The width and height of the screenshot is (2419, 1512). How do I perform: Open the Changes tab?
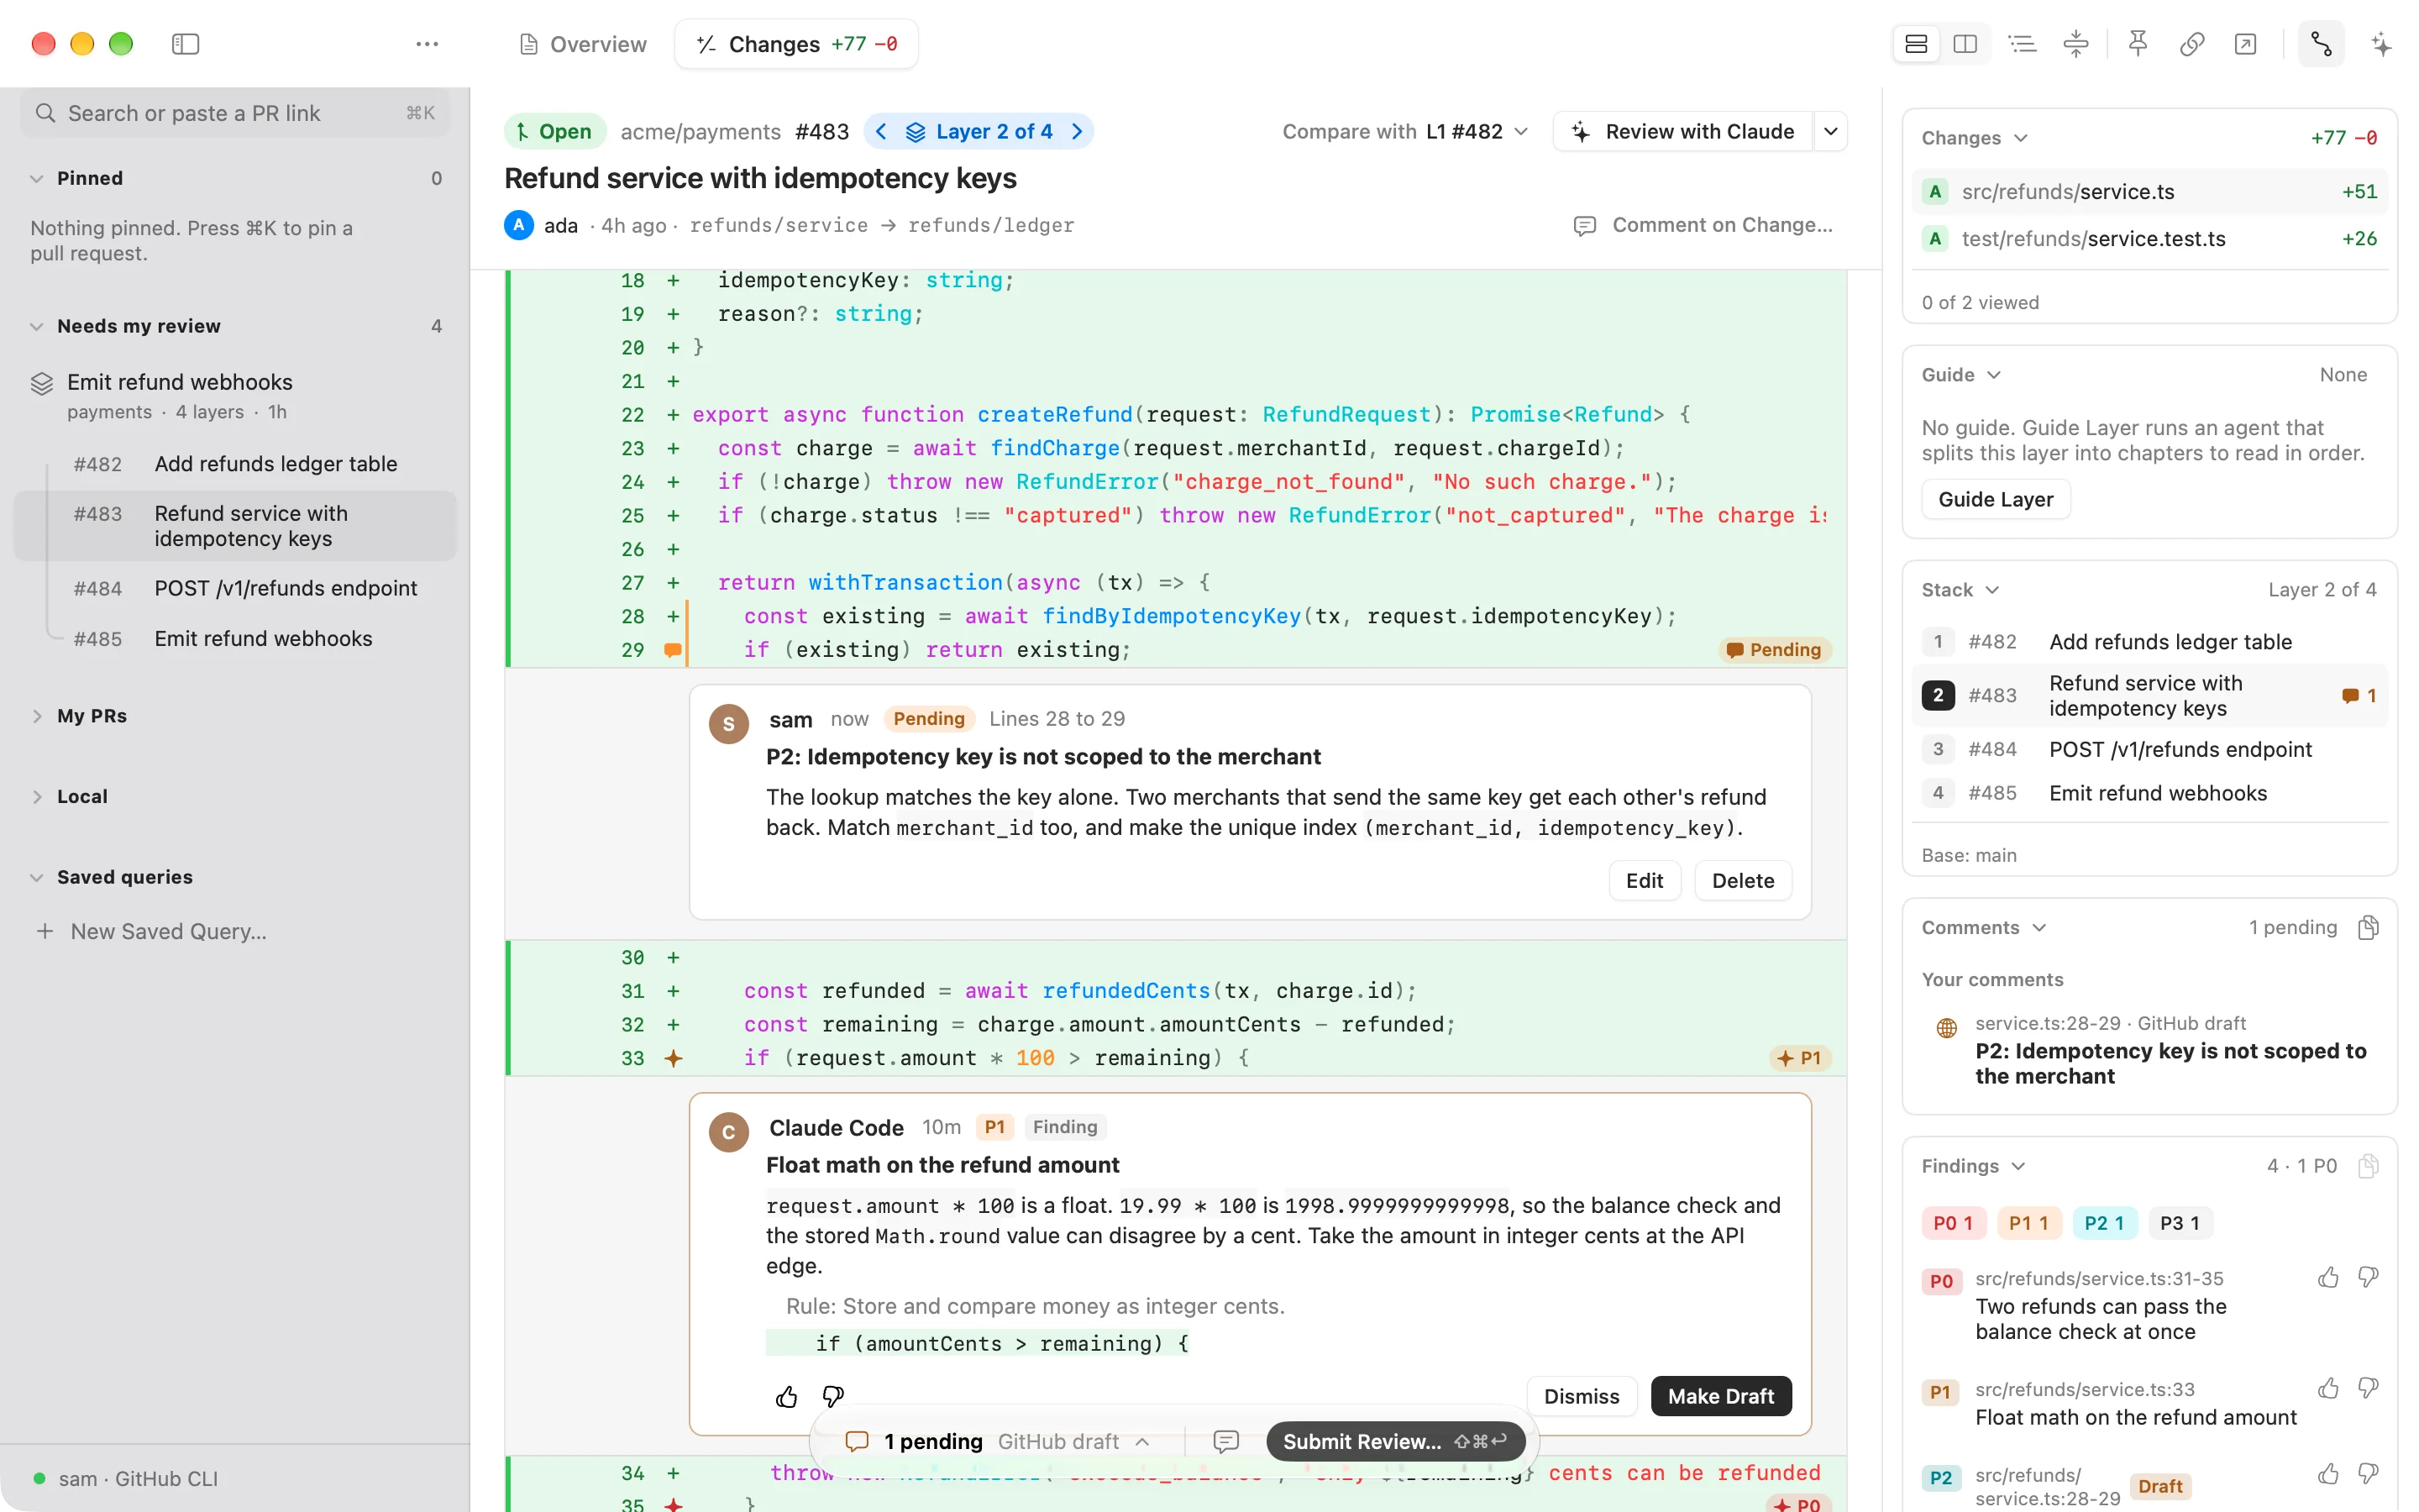(796, 44)
